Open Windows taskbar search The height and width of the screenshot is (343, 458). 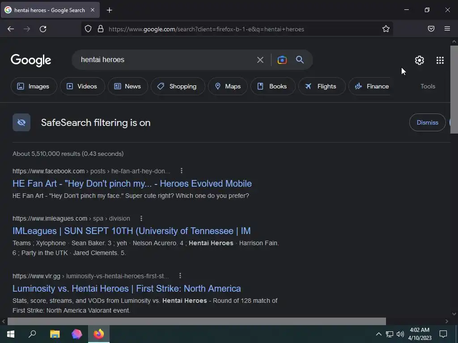[x=32, y=334]
